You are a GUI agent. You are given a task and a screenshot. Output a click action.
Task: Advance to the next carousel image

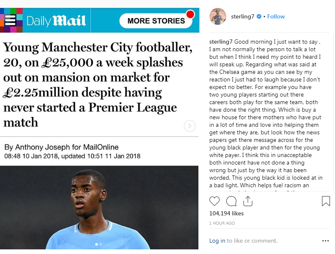tap(190, 126)
